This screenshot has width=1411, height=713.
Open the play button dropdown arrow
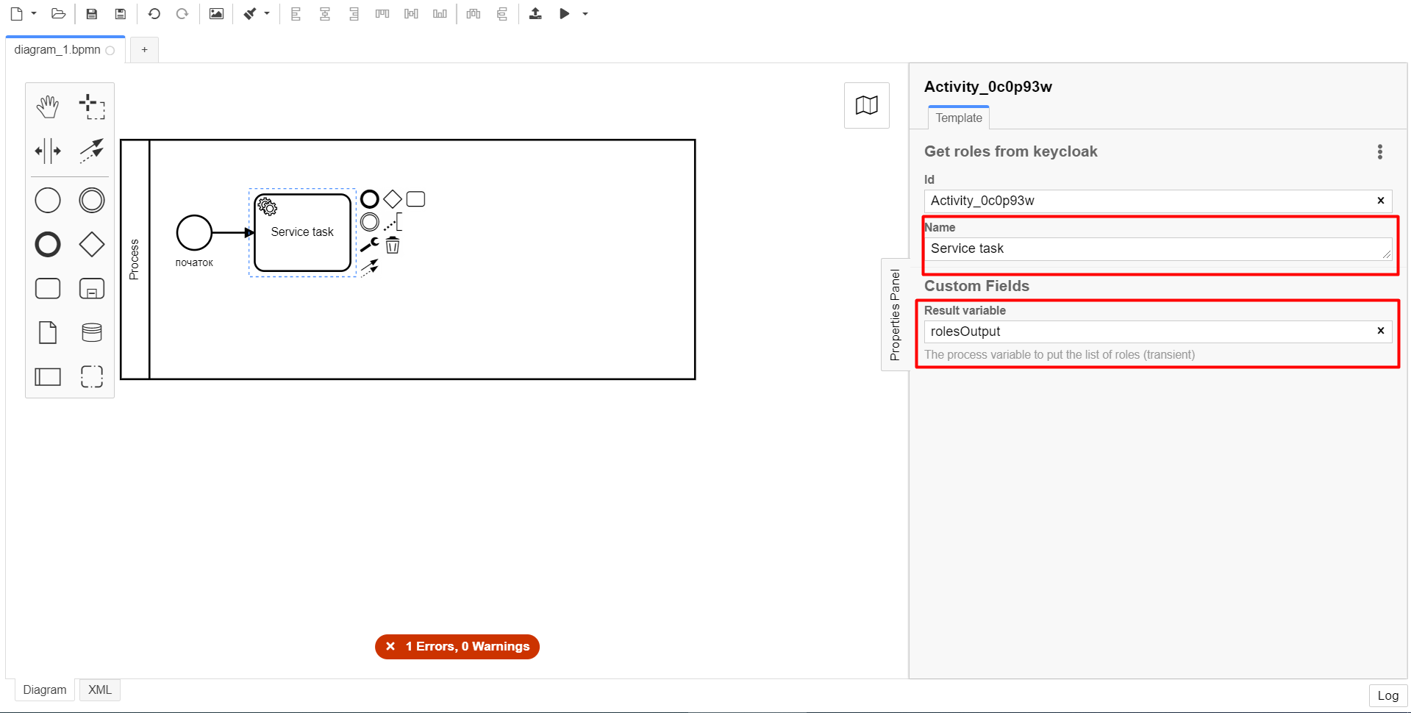click(x=585, y=14)
